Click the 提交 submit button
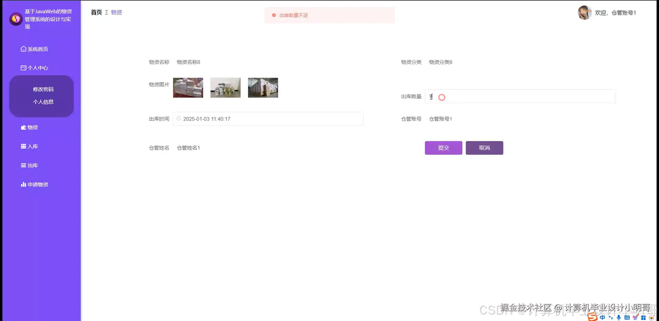This screenshot has height=321, width=659. 443,148
